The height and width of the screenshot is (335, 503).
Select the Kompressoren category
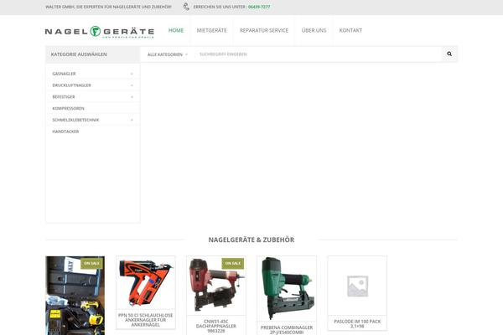coord(69,108)
